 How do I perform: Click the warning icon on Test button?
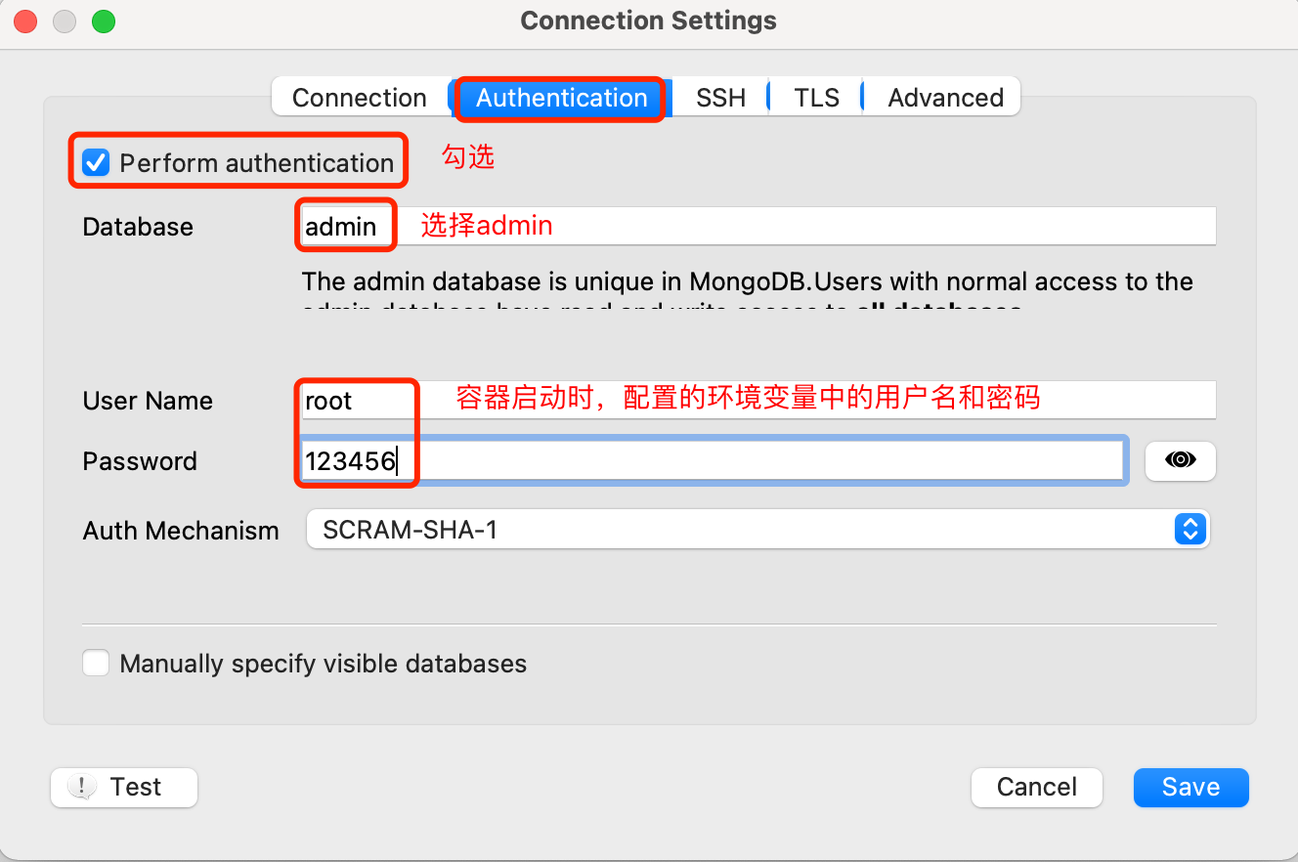pyautogui.click(x=82, y=787)
